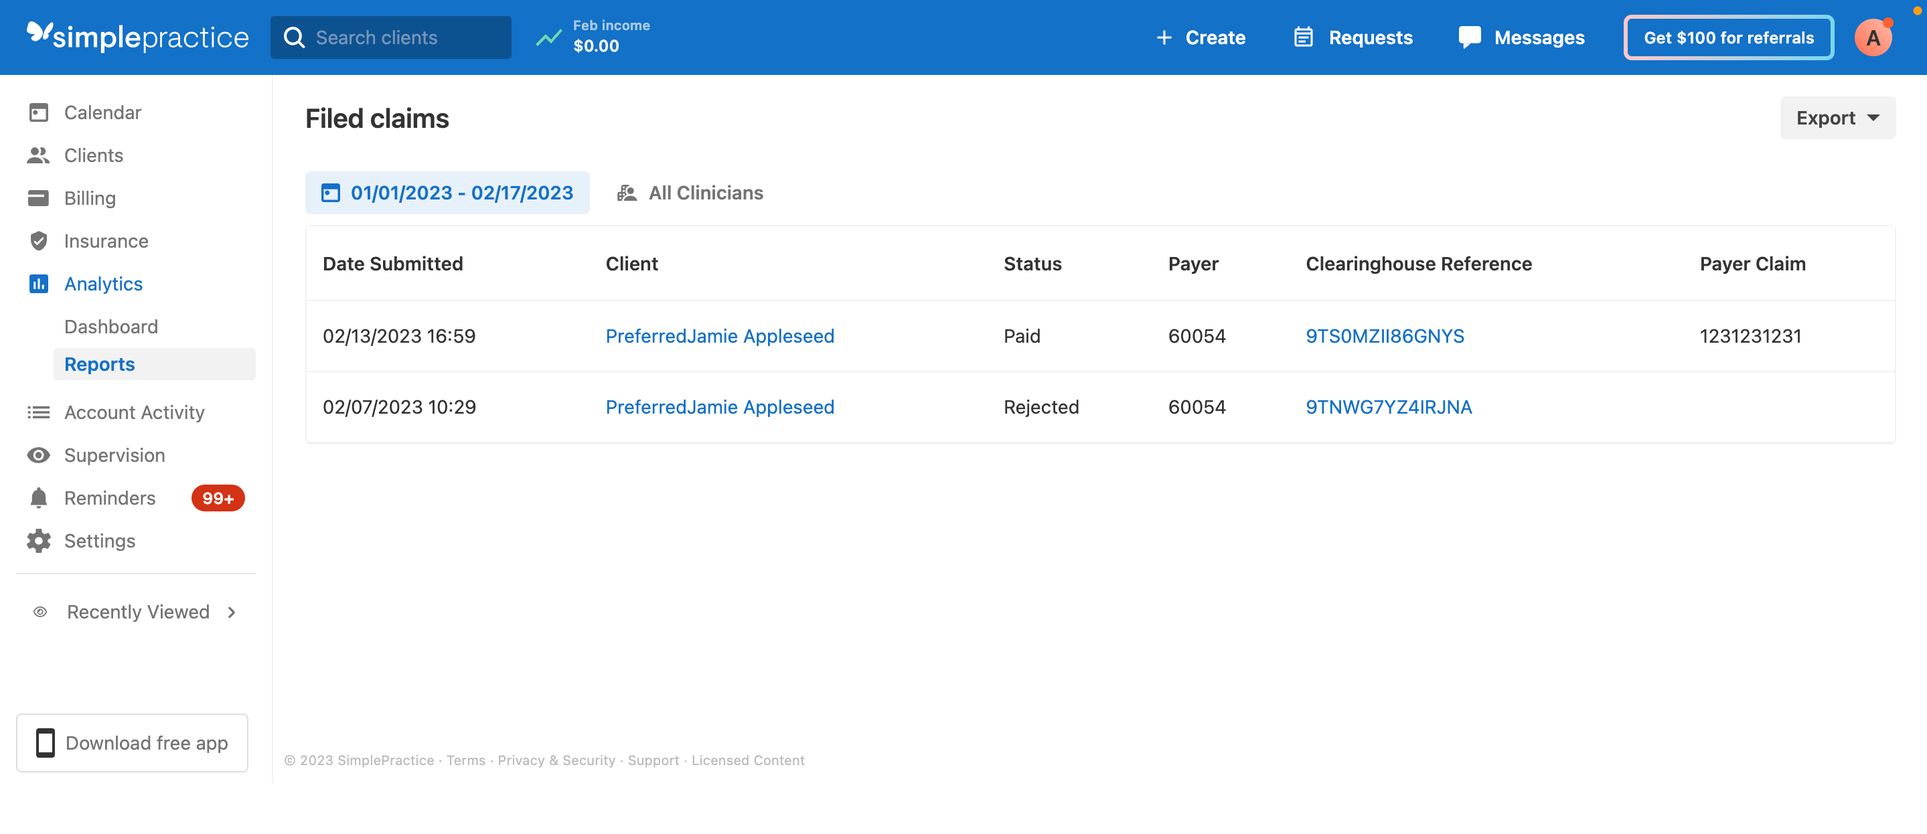Click the Supervision eye icon
Image resolution: width=1927 pixels, height=834 pixels.
[38, 456]
